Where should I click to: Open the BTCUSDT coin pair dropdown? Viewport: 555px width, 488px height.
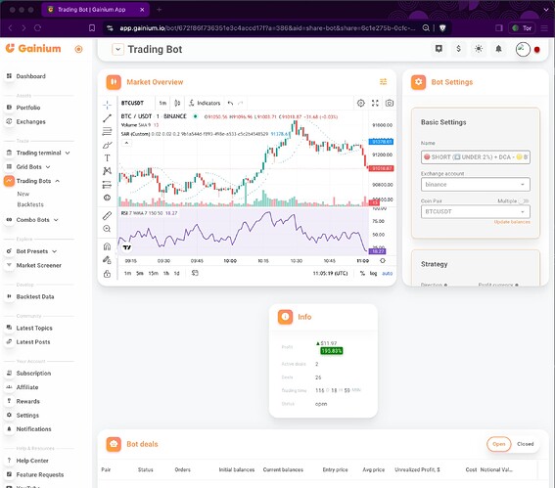pyautogui.click(x=476, y=211)
